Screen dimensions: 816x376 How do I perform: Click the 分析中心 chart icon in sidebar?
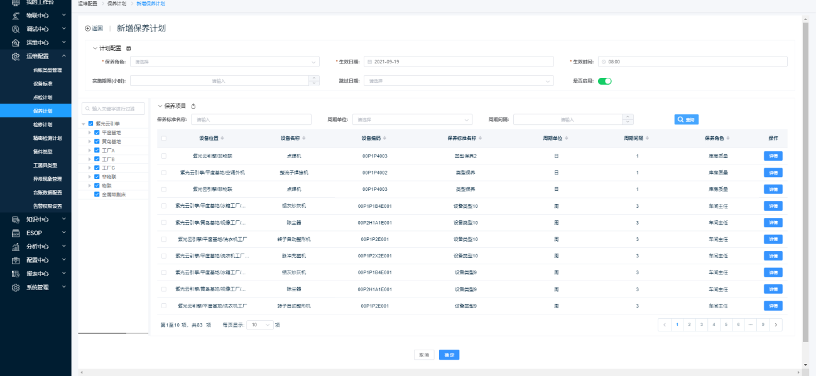coord(16,247)
